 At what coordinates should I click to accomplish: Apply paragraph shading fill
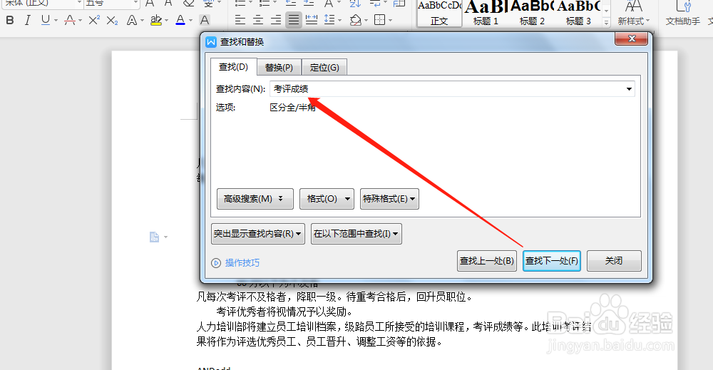point(356,21)
